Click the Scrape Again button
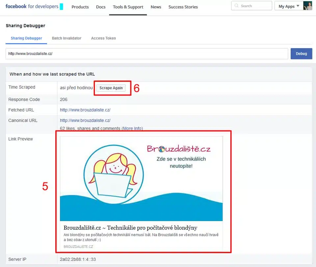Image resolution: width=316 pixels, height=267 pixels. 111,88
